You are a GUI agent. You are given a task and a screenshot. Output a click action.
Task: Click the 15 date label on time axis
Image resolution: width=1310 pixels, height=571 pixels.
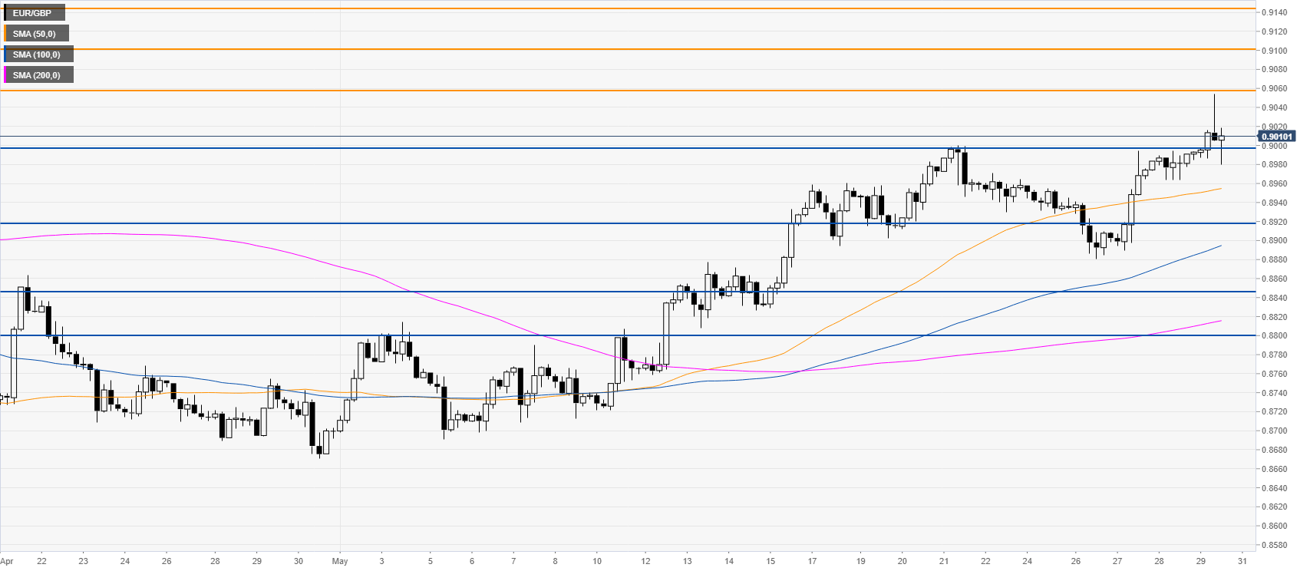click(770, 561)
